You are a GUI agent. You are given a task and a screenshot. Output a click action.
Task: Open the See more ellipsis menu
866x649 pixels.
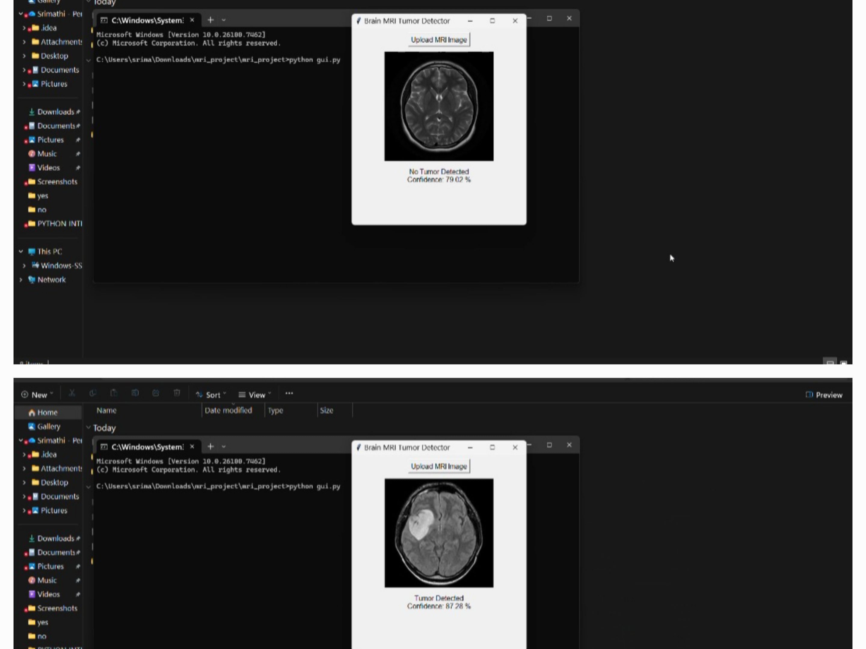point(289,394)
